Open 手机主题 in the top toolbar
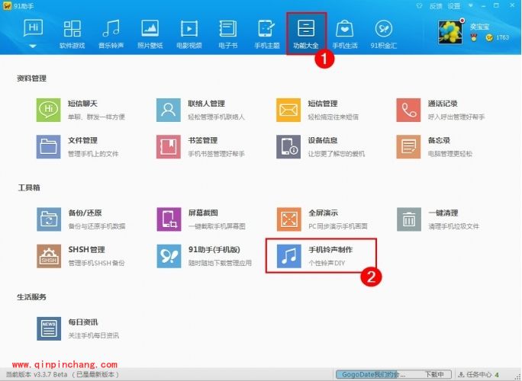 [267, 34]
